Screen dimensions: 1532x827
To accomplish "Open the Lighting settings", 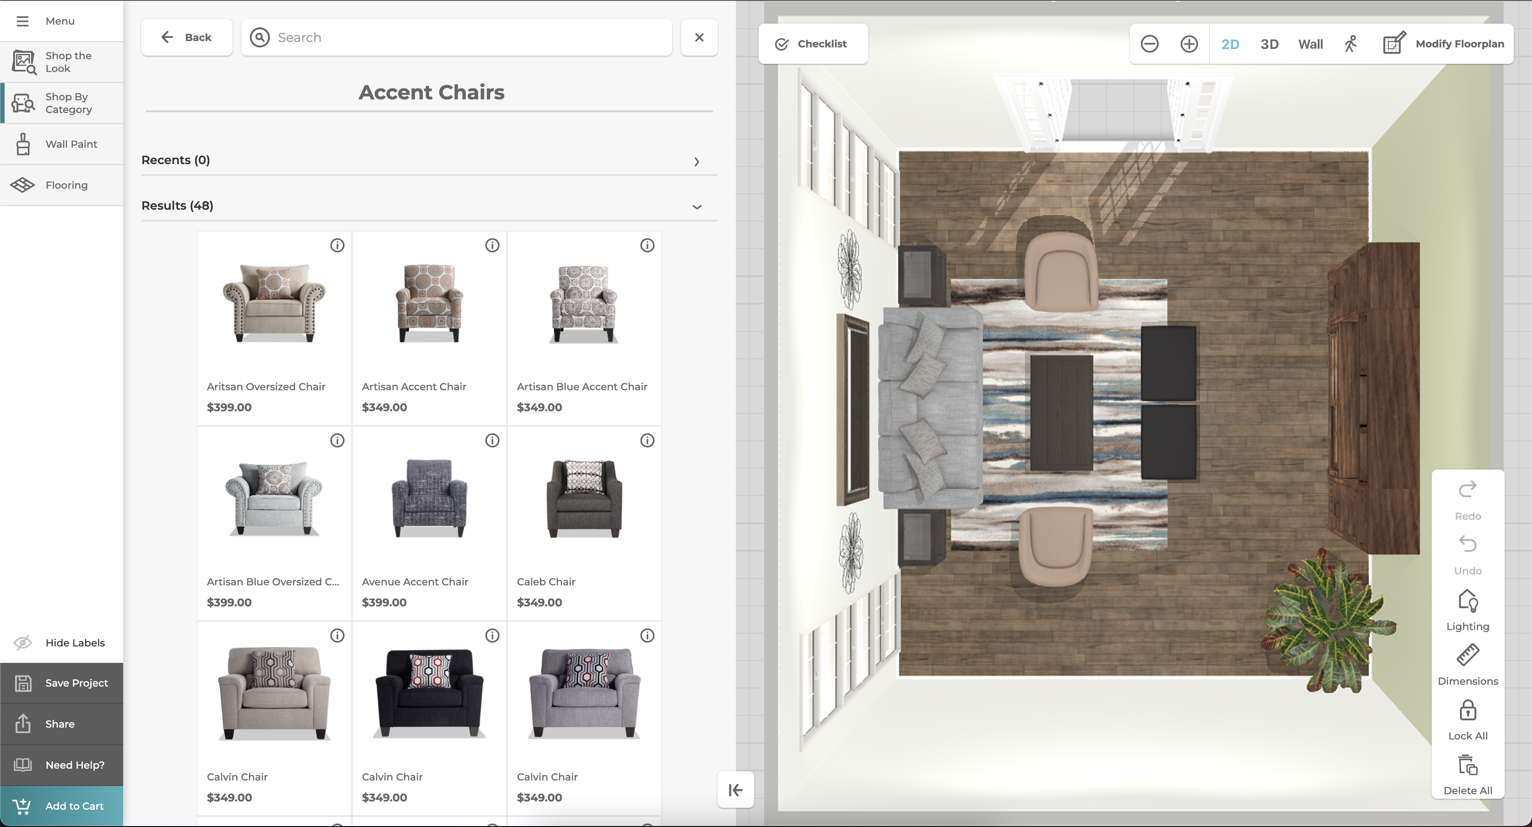I will [x=1468, y=609].
